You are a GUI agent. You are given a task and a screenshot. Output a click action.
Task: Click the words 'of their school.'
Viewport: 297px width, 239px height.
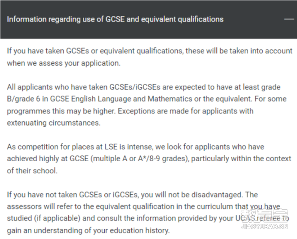pyautogui.click(x=32, y=171)
